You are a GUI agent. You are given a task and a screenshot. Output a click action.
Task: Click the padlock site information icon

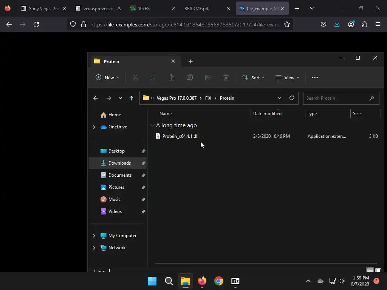click(x=84, y=25)
